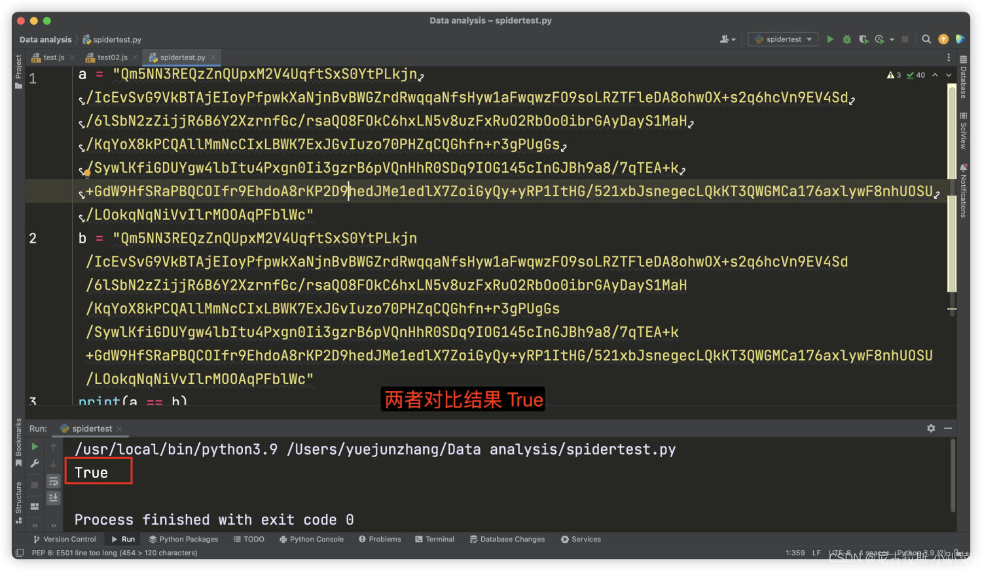Start debugging with the green bug icon
Viewport: 982px width, 571px height.
[846, 39]
